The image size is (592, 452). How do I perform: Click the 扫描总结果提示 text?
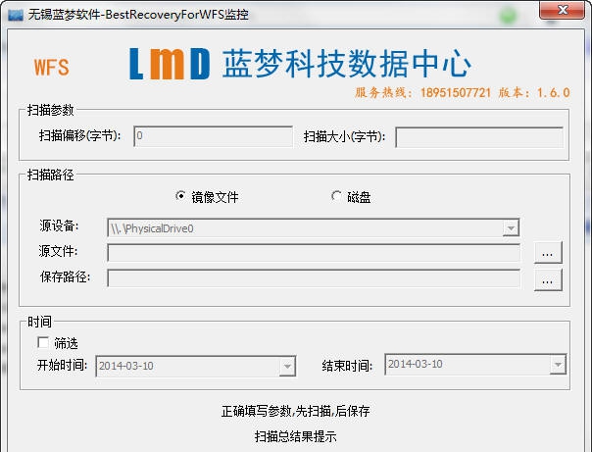[296, 436]
